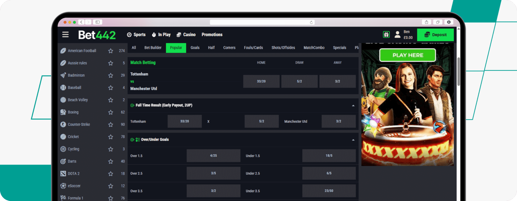Favourite the Baseball category star
Image resolution: width=517 pixels, height=201 pixels.
tap(110, 87)
